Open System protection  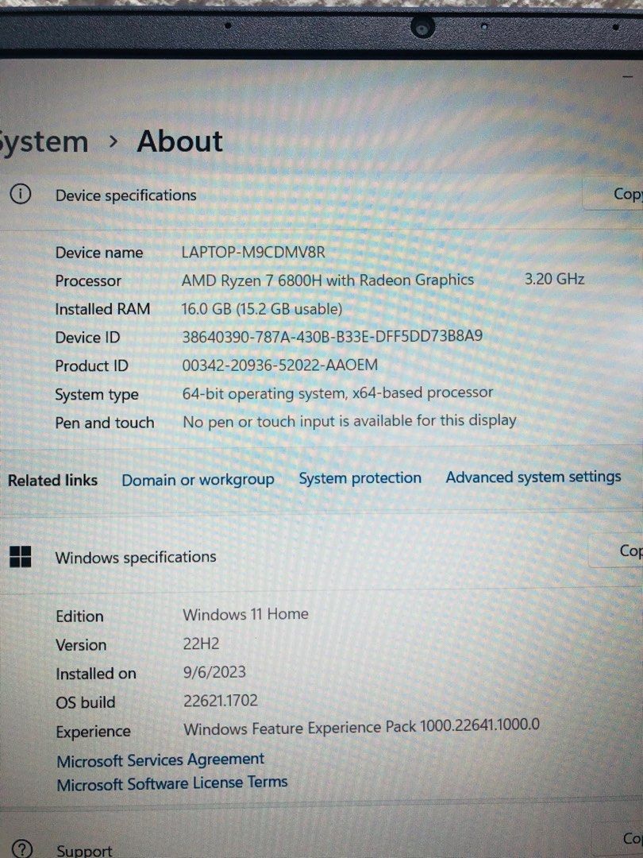pyautogui.click(x=360, y=477)
